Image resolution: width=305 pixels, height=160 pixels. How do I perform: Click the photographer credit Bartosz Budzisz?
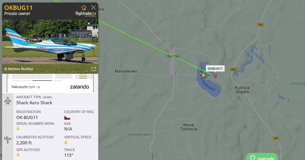click(x=19, y=69)
